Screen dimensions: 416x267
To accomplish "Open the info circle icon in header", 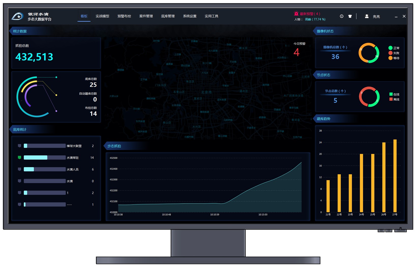I will [x=342, y=16].
